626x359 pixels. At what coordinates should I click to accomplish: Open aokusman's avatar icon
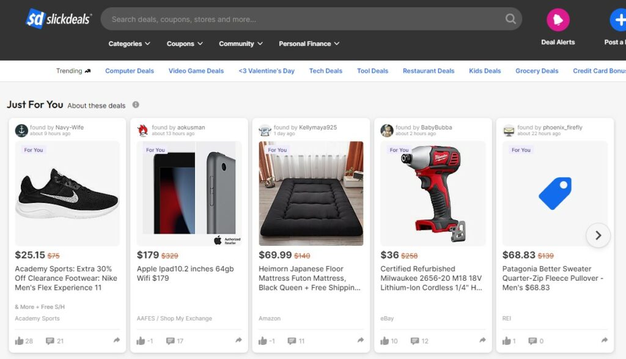pos(143,130)
